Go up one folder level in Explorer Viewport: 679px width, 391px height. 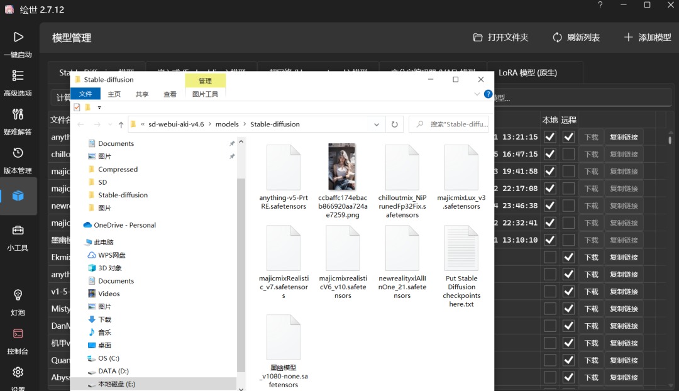point(121,124)
